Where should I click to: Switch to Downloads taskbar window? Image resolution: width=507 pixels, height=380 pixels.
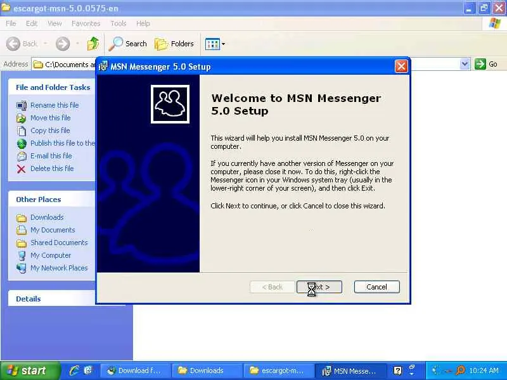click(x=207, y=370)
